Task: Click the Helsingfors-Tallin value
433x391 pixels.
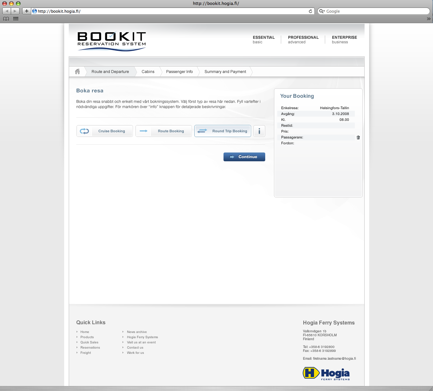Action: 334,108
